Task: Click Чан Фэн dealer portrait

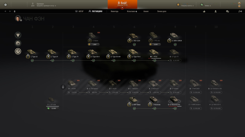Action: pyautogui.click(x=18, y=18)
